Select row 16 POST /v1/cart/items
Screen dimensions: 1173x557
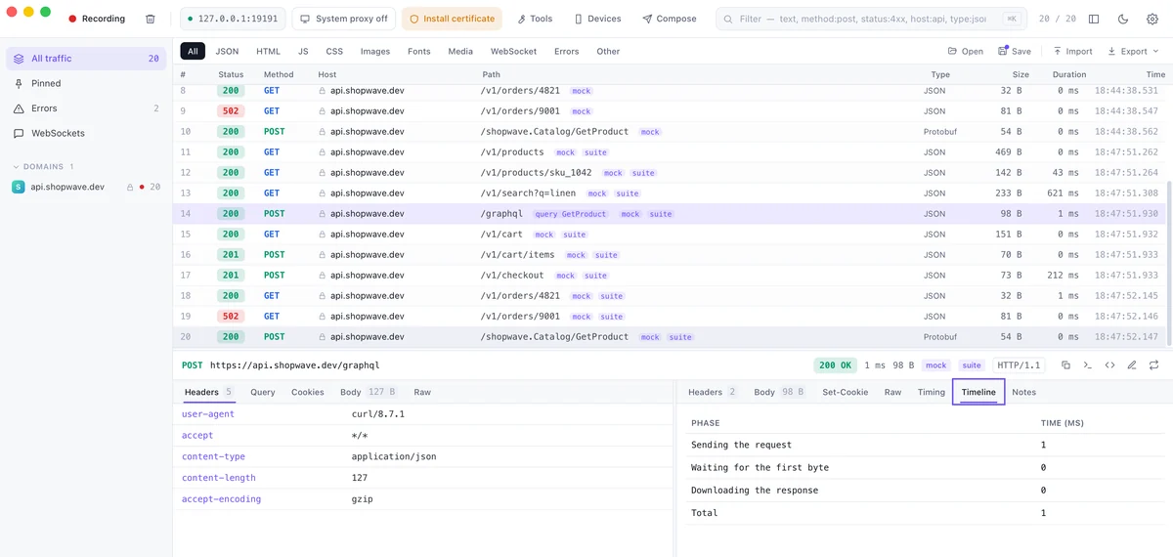click(670, 255)
